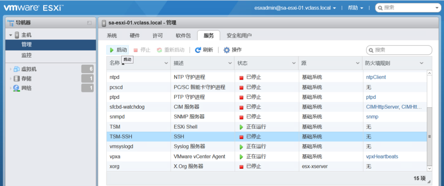Screen dimensions: 444x186
Task: Click the scrollbar up arrow
Action: coord(429,73)
